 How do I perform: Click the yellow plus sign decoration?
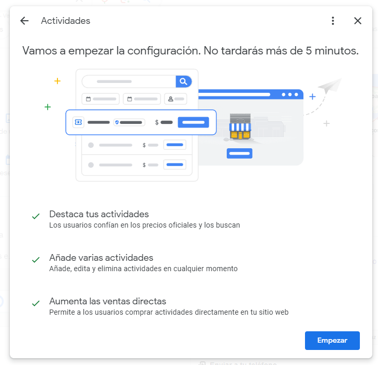point(57,81)
